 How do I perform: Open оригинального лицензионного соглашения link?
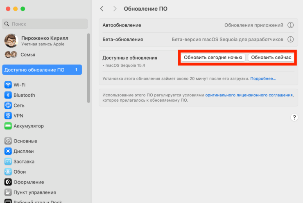click(249, 95)
